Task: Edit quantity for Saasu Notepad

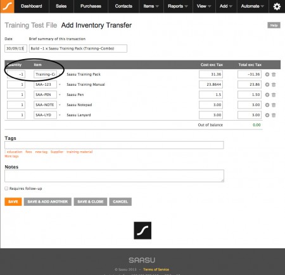Action: point(16,105)
